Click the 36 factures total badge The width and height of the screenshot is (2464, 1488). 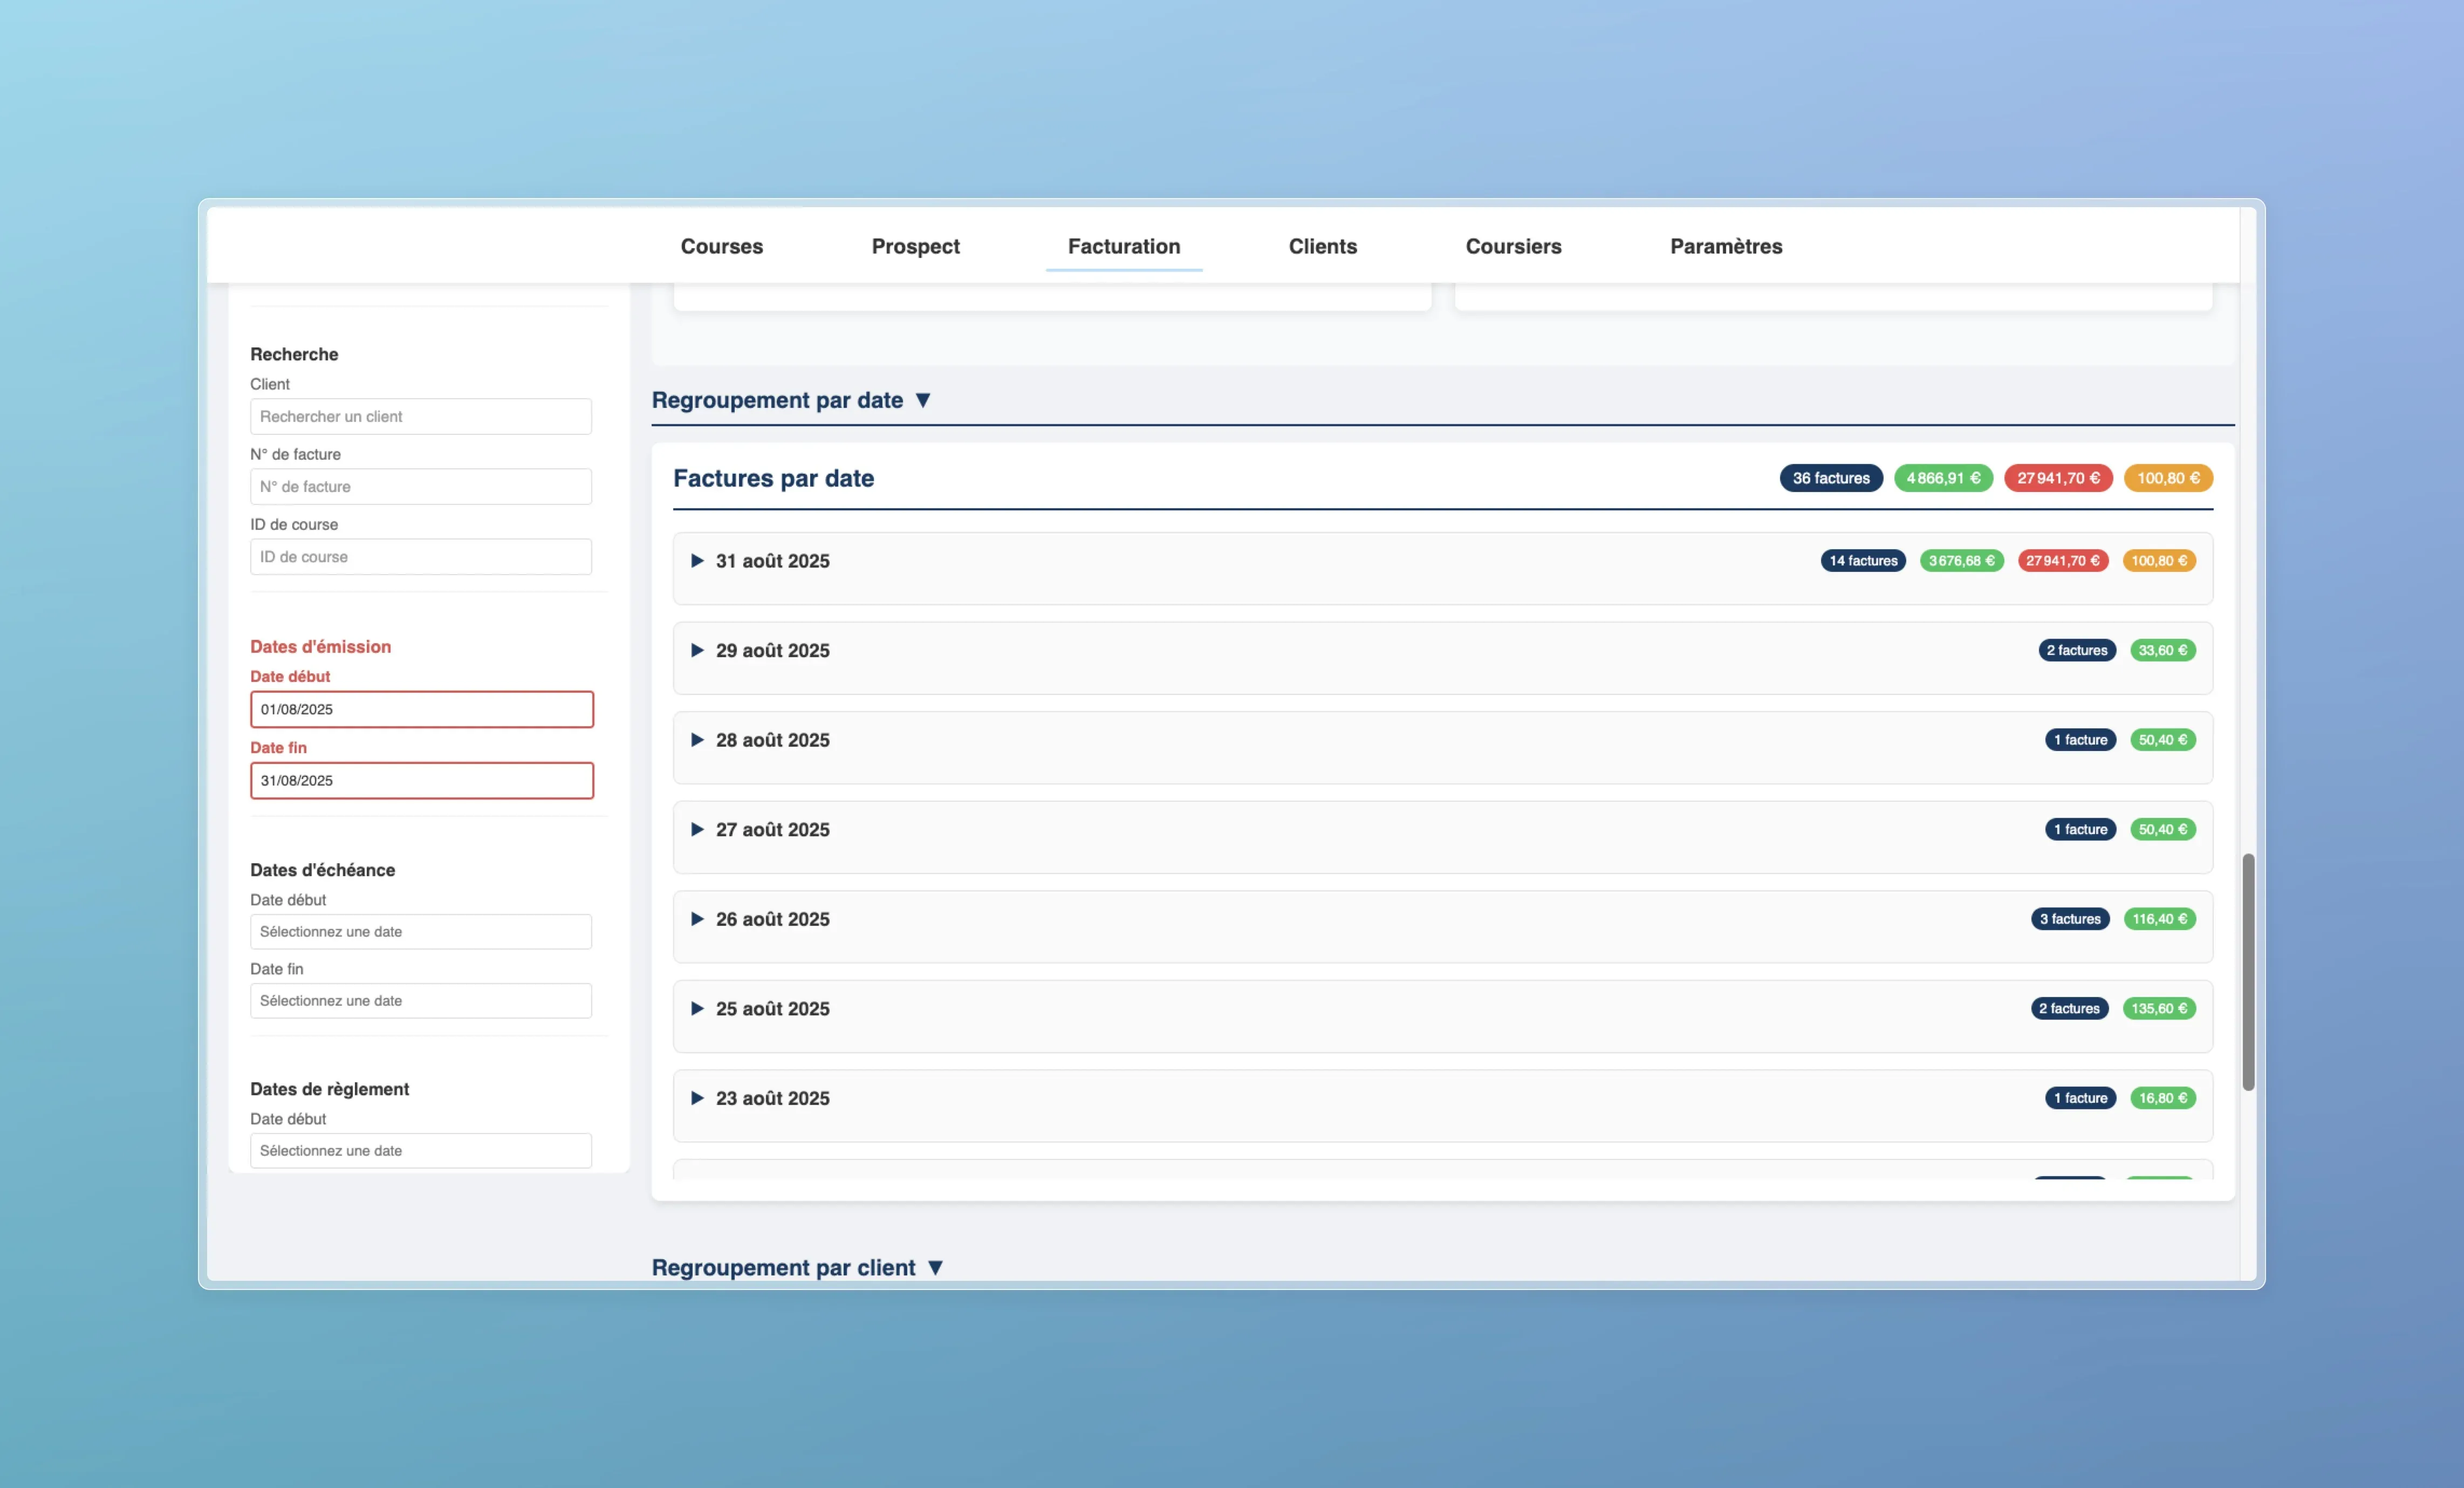pos(1830,478)
